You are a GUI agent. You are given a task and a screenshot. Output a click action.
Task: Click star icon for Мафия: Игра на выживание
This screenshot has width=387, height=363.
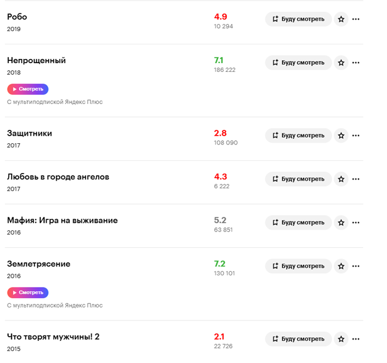[x=341, y=223]
